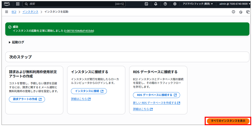Screen dimensions: 252x127
Task: Click the RDS データベースに接続する button
Action: pos(157,95)
